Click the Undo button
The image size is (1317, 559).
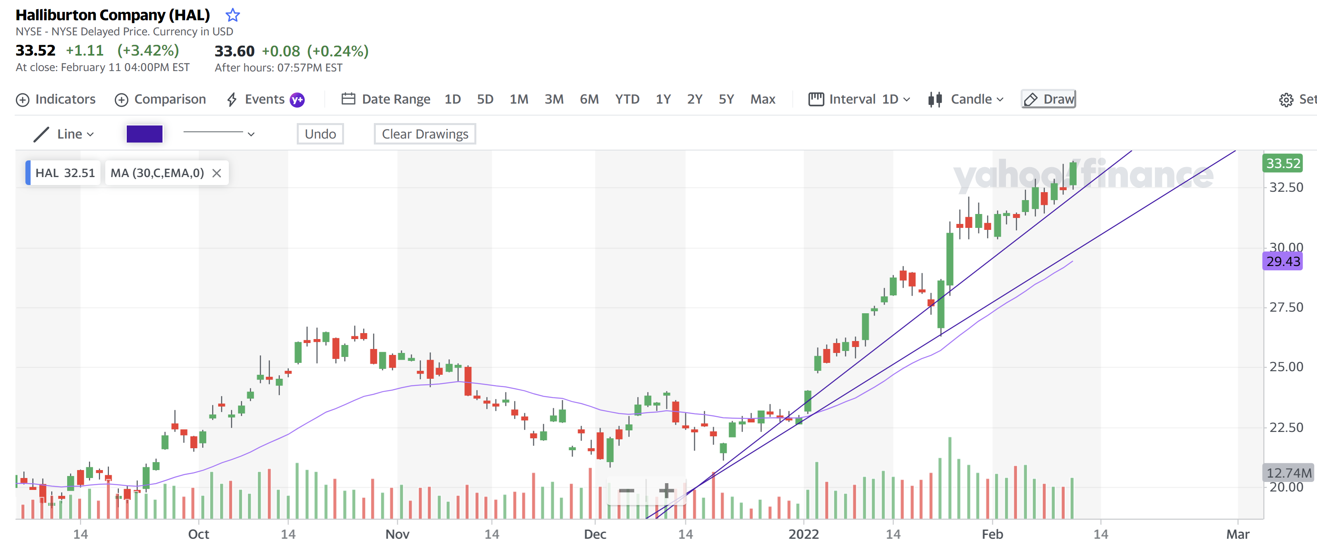point(320,134)
